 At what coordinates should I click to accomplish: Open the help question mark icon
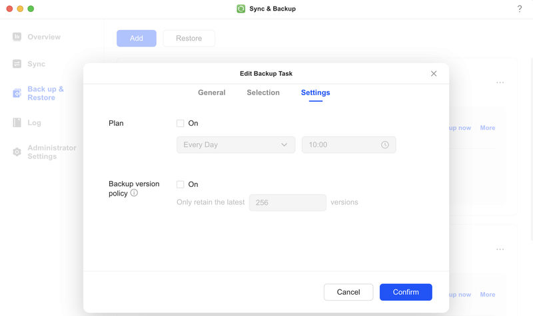click(520, 9)
